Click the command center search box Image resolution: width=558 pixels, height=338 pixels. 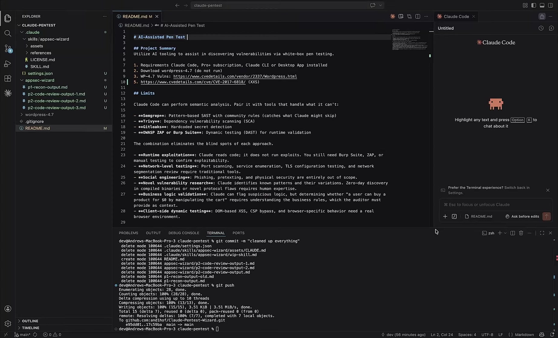287,5
